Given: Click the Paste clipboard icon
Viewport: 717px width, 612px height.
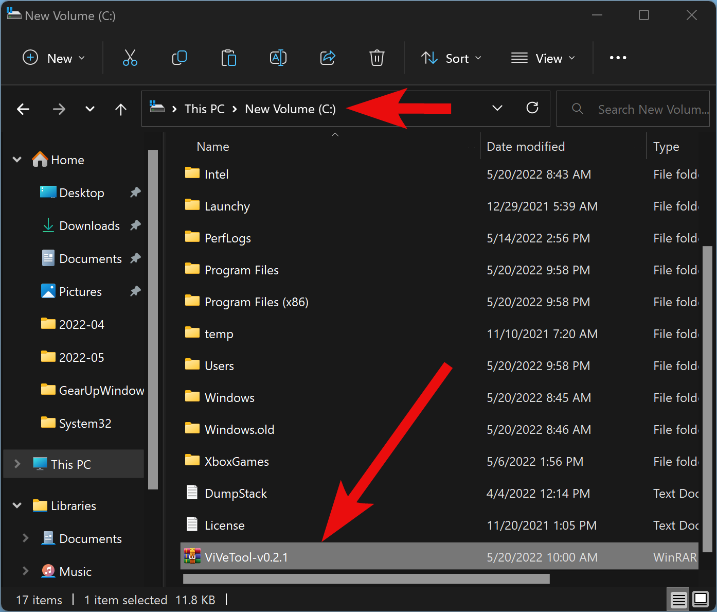Looking at the screenshot, I should coord(229,58).
